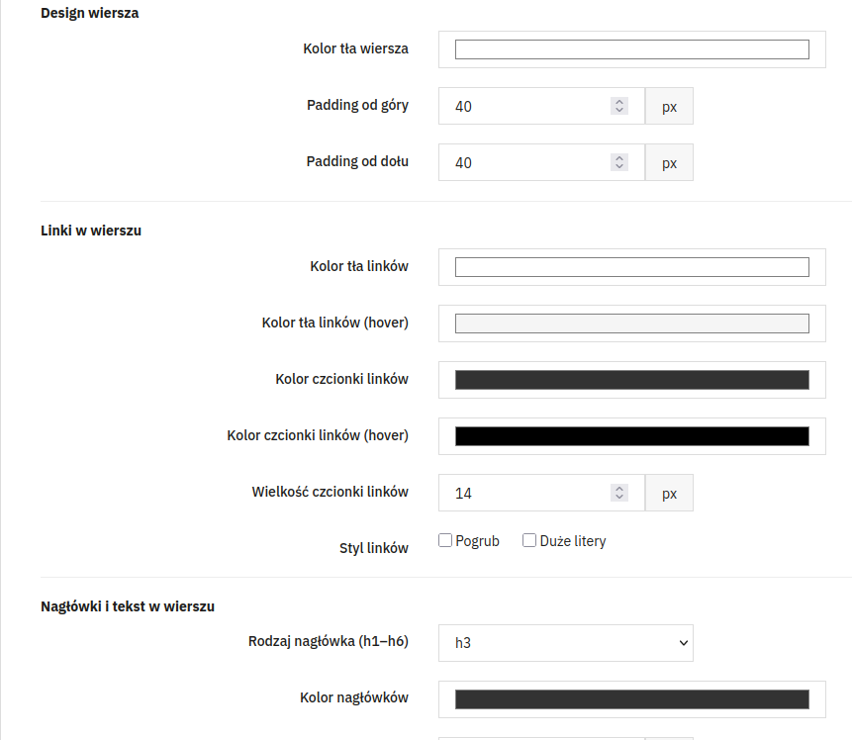Screen dimensions: 852x740
Task: Click the Padding od dołu number field
Action: [x=541, y=162]
